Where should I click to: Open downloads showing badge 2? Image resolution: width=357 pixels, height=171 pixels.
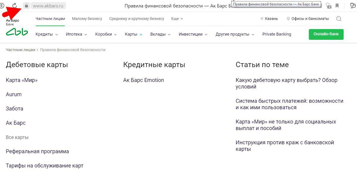coord(328,6)
